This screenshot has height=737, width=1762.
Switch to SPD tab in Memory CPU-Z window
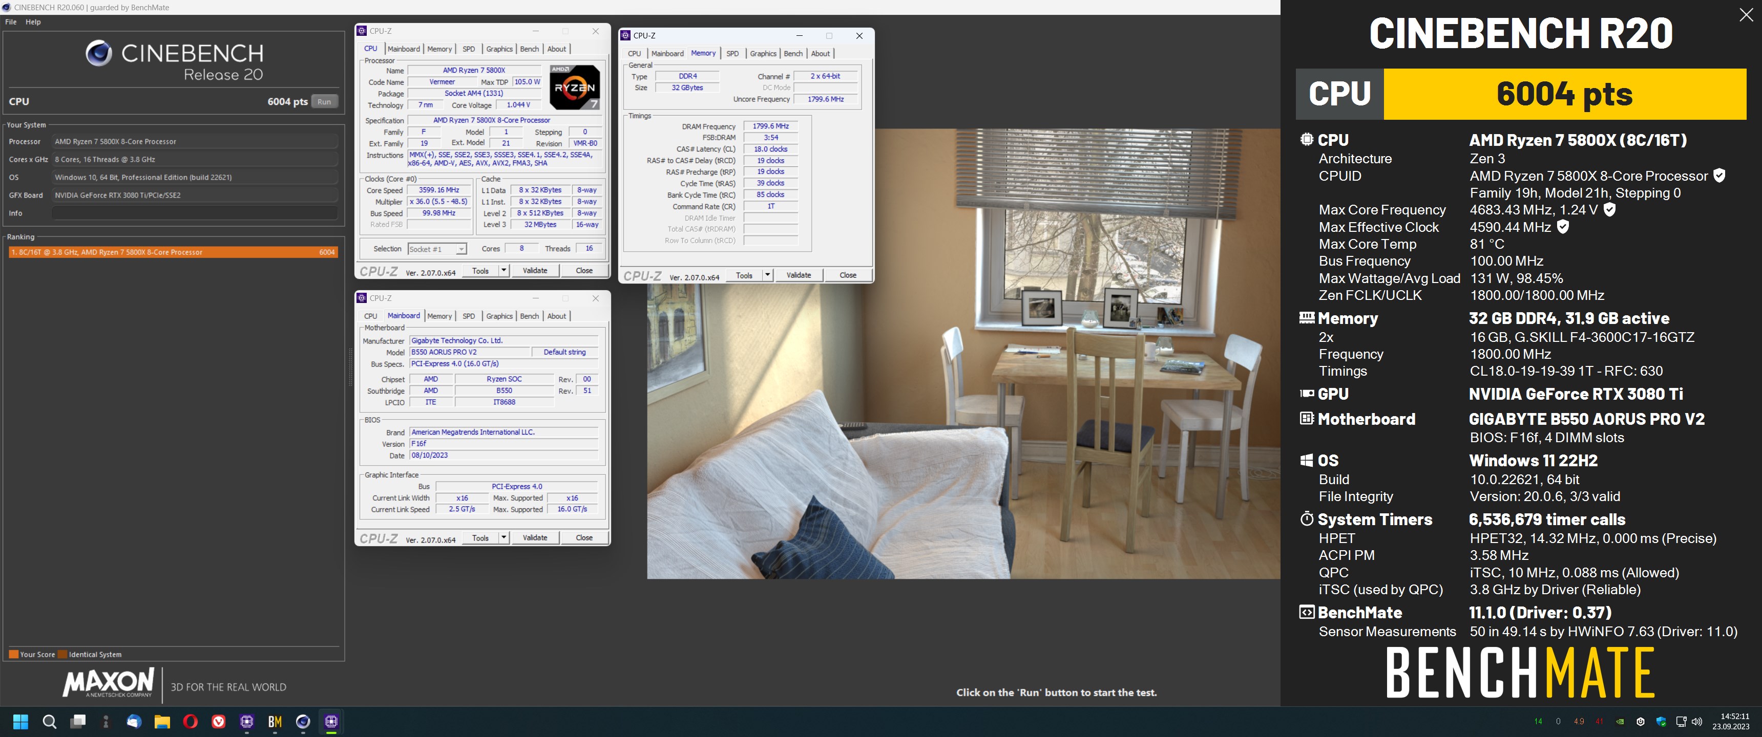(732, 53)
